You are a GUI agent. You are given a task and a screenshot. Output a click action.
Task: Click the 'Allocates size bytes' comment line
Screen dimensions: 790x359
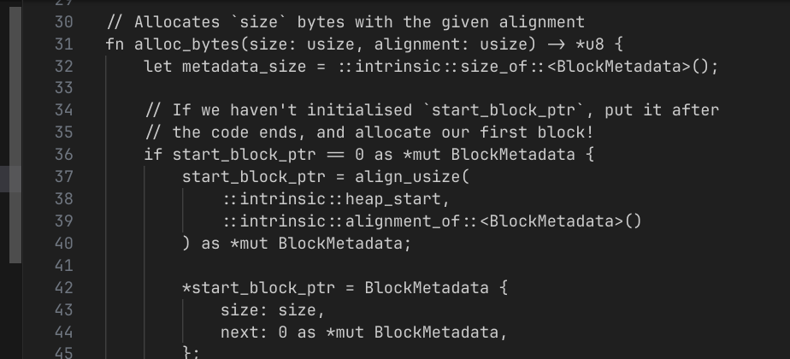pyautogui.click(x=345, y=22)
